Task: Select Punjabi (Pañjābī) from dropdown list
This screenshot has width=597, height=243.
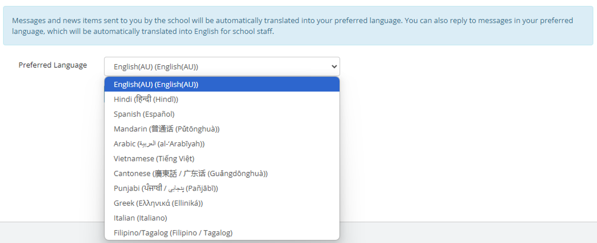Action: point(222,188)
